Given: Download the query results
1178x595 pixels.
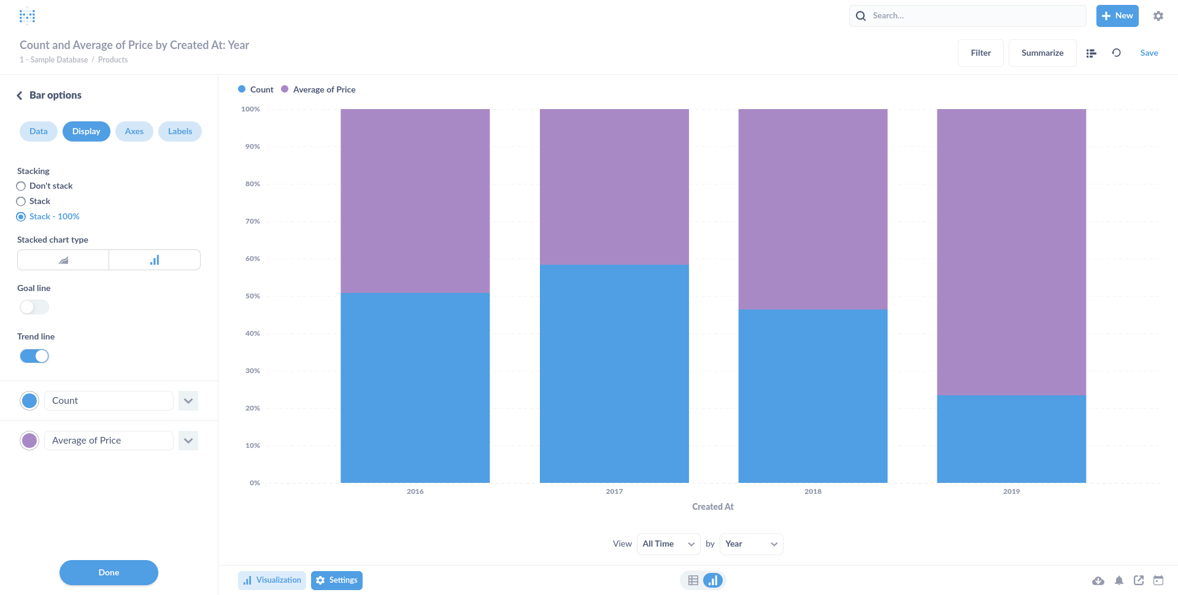Looking at the screenshot, I should 1098,580.
